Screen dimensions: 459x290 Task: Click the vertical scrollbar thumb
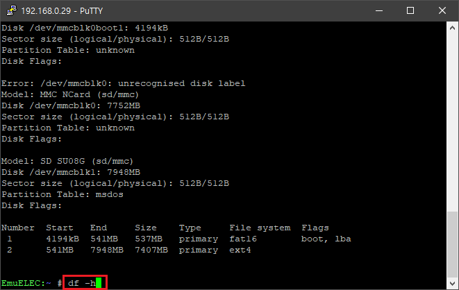tap(452, 244)
